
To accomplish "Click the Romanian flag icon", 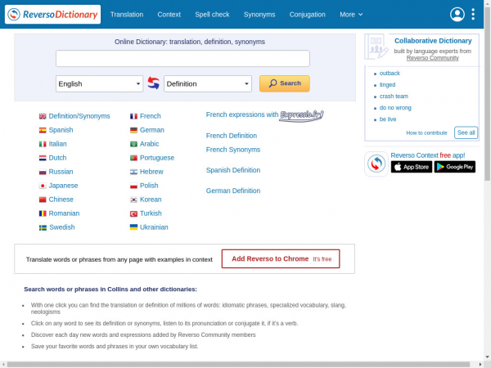I will 43,213.
